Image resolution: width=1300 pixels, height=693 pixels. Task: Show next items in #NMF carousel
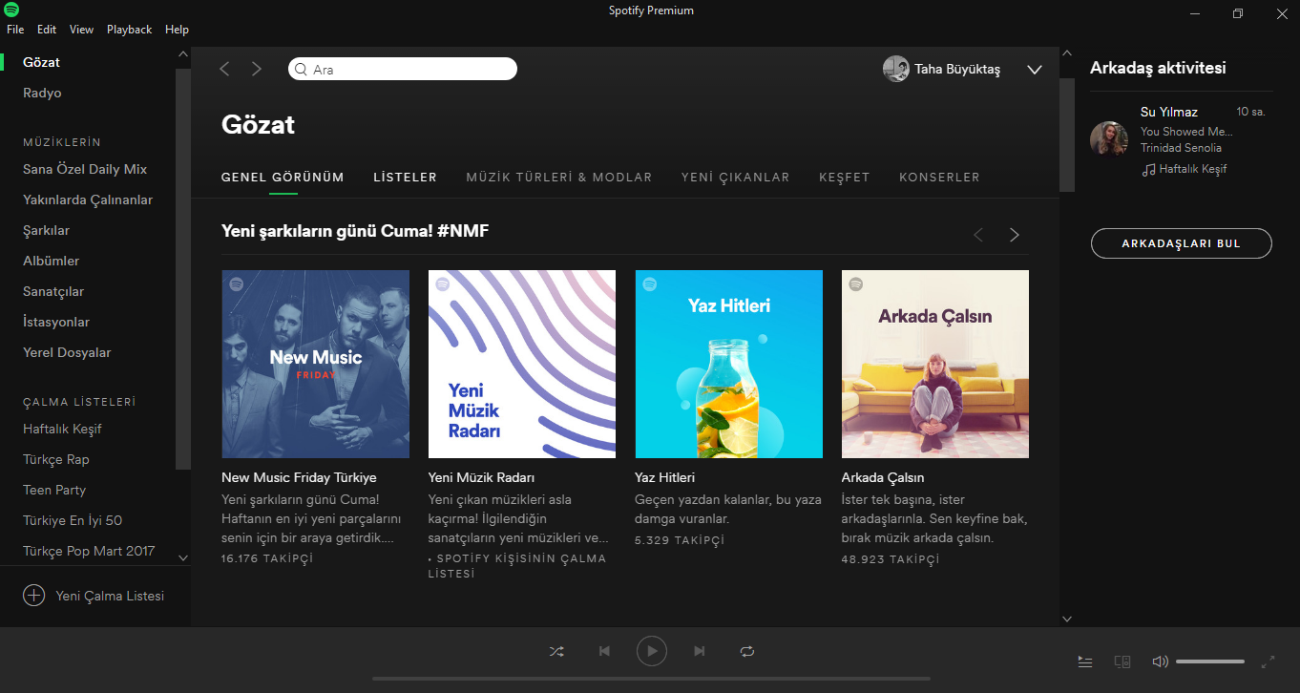[1014, 235]
